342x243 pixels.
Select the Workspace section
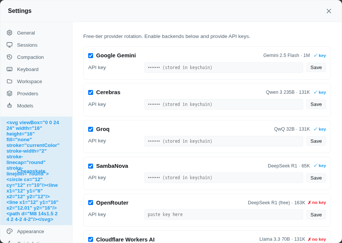(x=36, y=81)
